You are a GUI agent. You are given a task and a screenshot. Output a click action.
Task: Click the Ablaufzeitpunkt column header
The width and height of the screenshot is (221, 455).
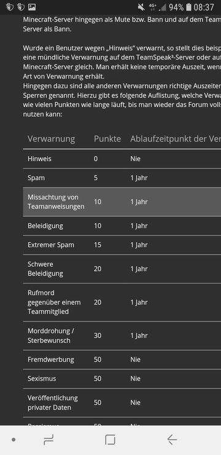tap(176, 139)
